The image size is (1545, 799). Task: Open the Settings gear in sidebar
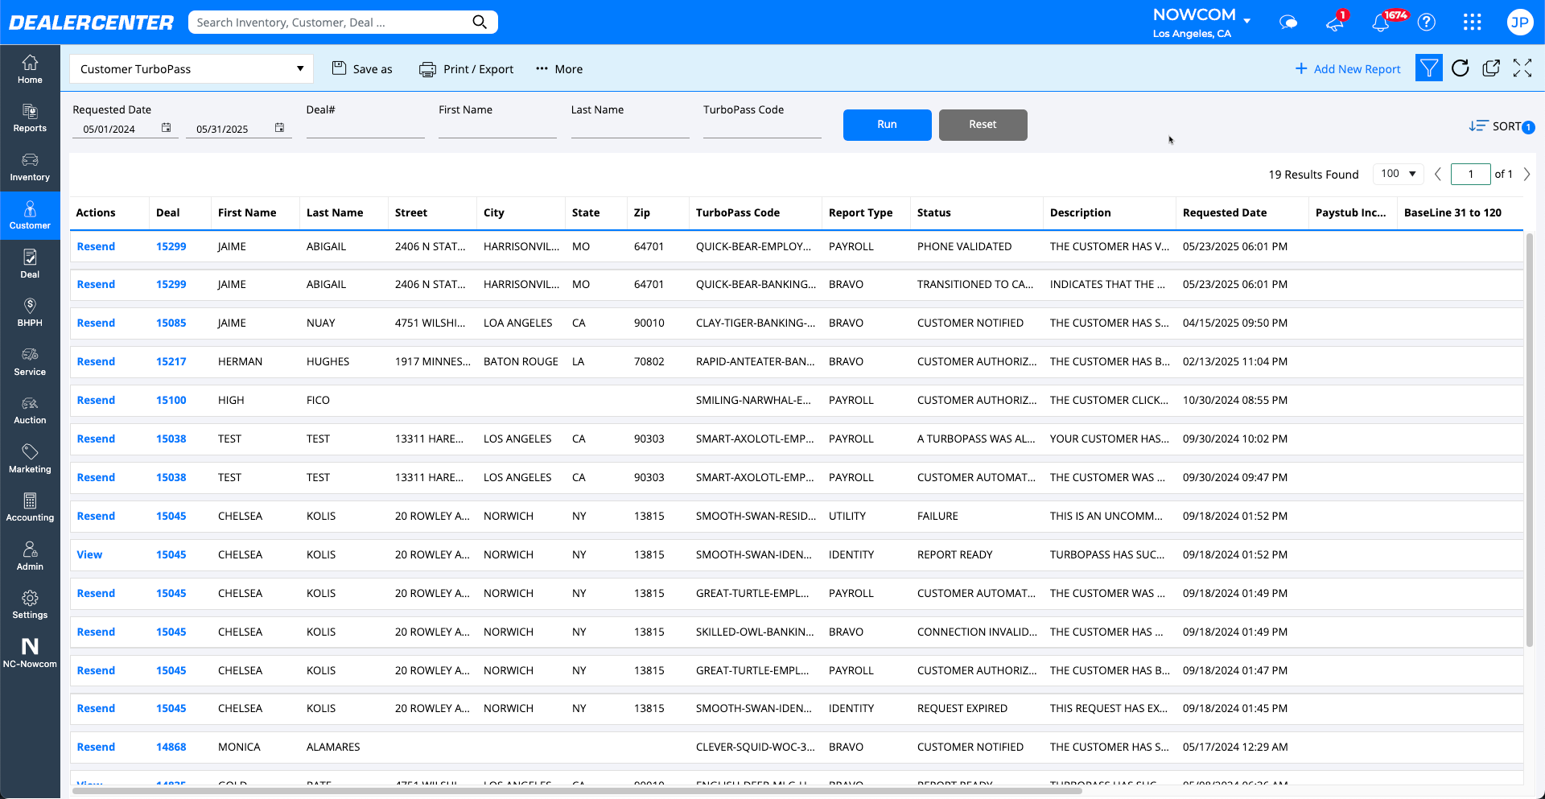point(30,604)
